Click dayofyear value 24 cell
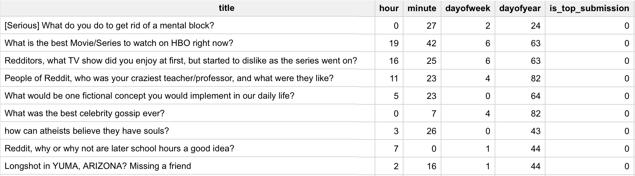The image size is (635, 176). [x=535, y=26]
